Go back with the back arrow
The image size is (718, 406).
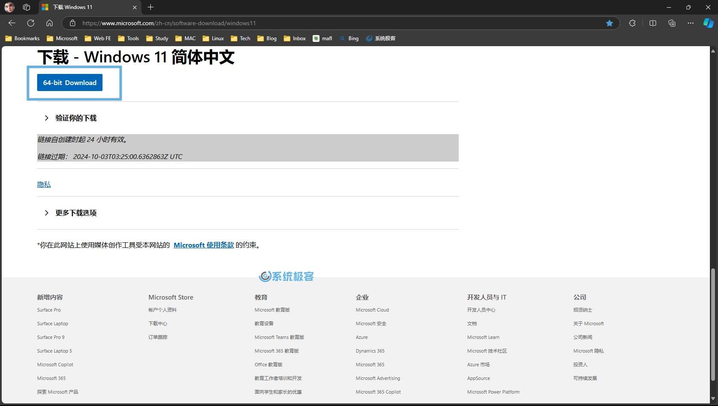(x=12, y=23)
